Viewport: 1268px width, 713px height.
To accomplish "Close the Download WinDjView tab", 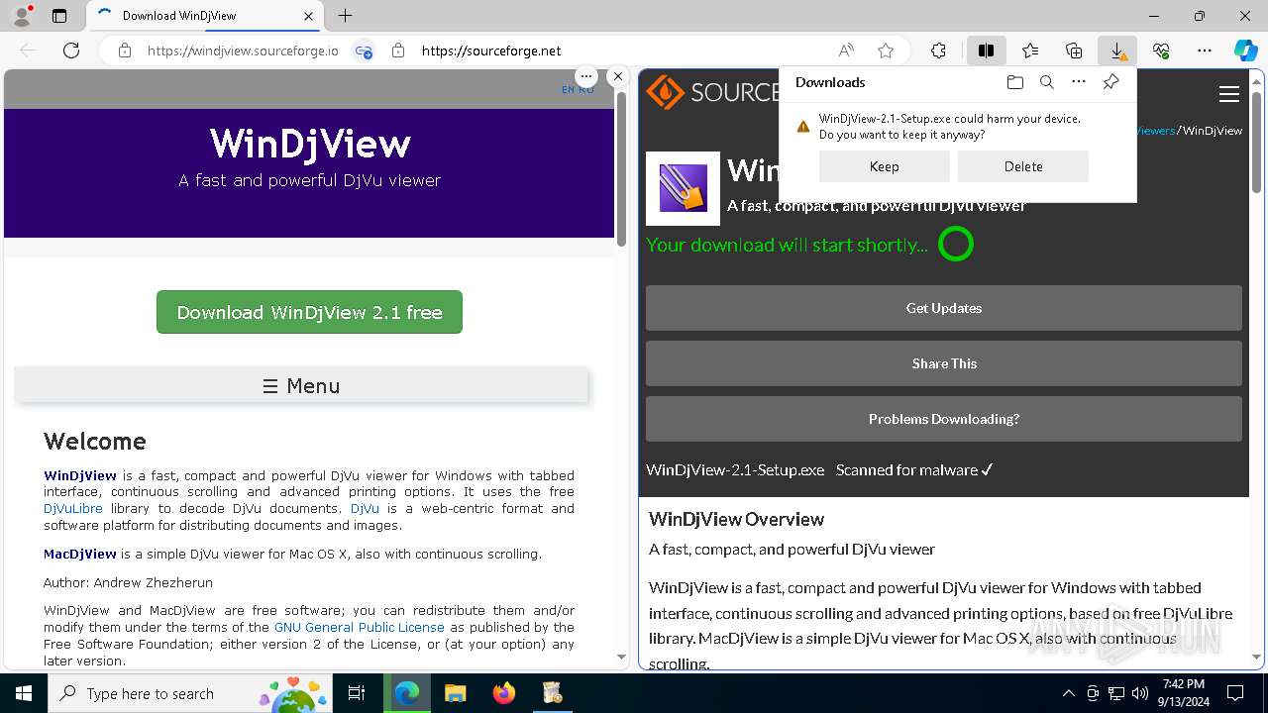I will click(309, 16).
